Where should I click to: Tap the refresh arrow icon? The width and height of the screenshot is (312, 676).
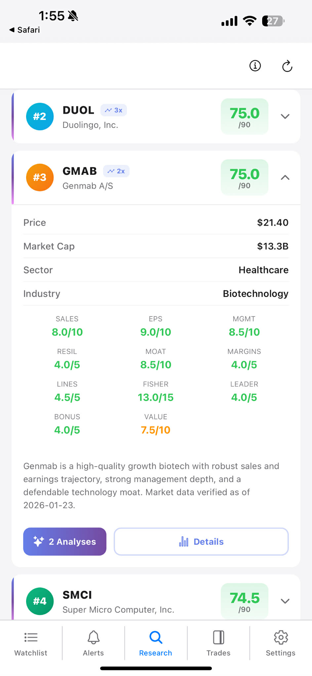pyautogui.click(x=287, y=66)
